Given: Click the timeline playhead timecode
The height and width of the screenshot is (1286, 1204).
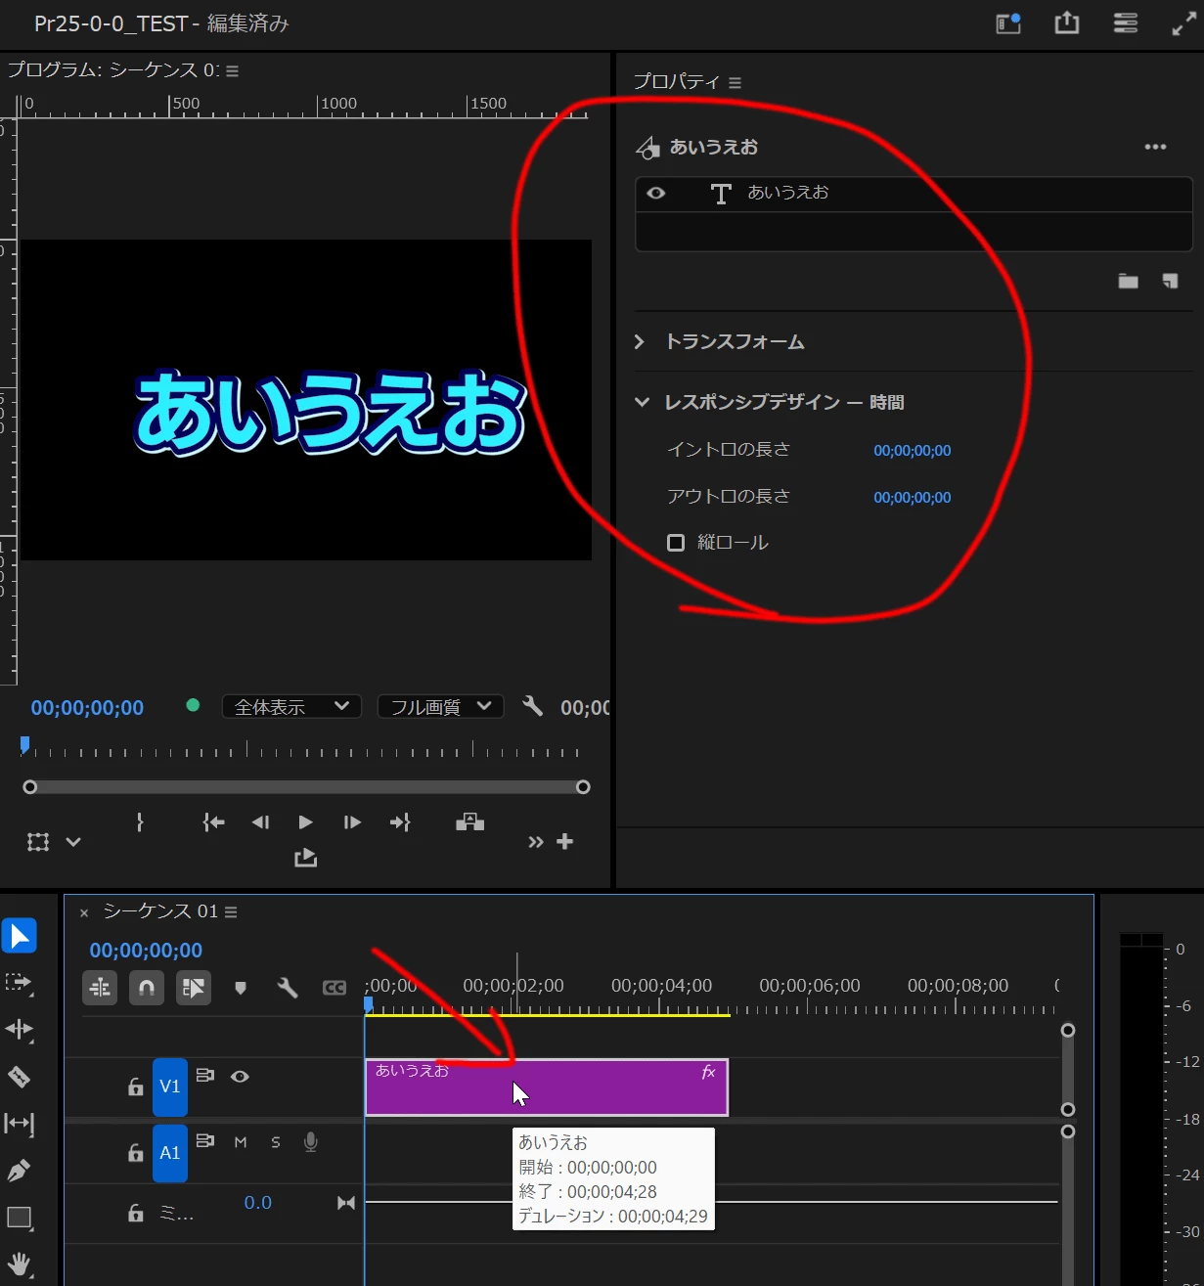Looking at the screenshot, I should click(146, 951).
